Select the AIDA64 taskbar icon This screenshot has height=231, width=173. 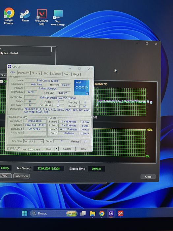120,213
